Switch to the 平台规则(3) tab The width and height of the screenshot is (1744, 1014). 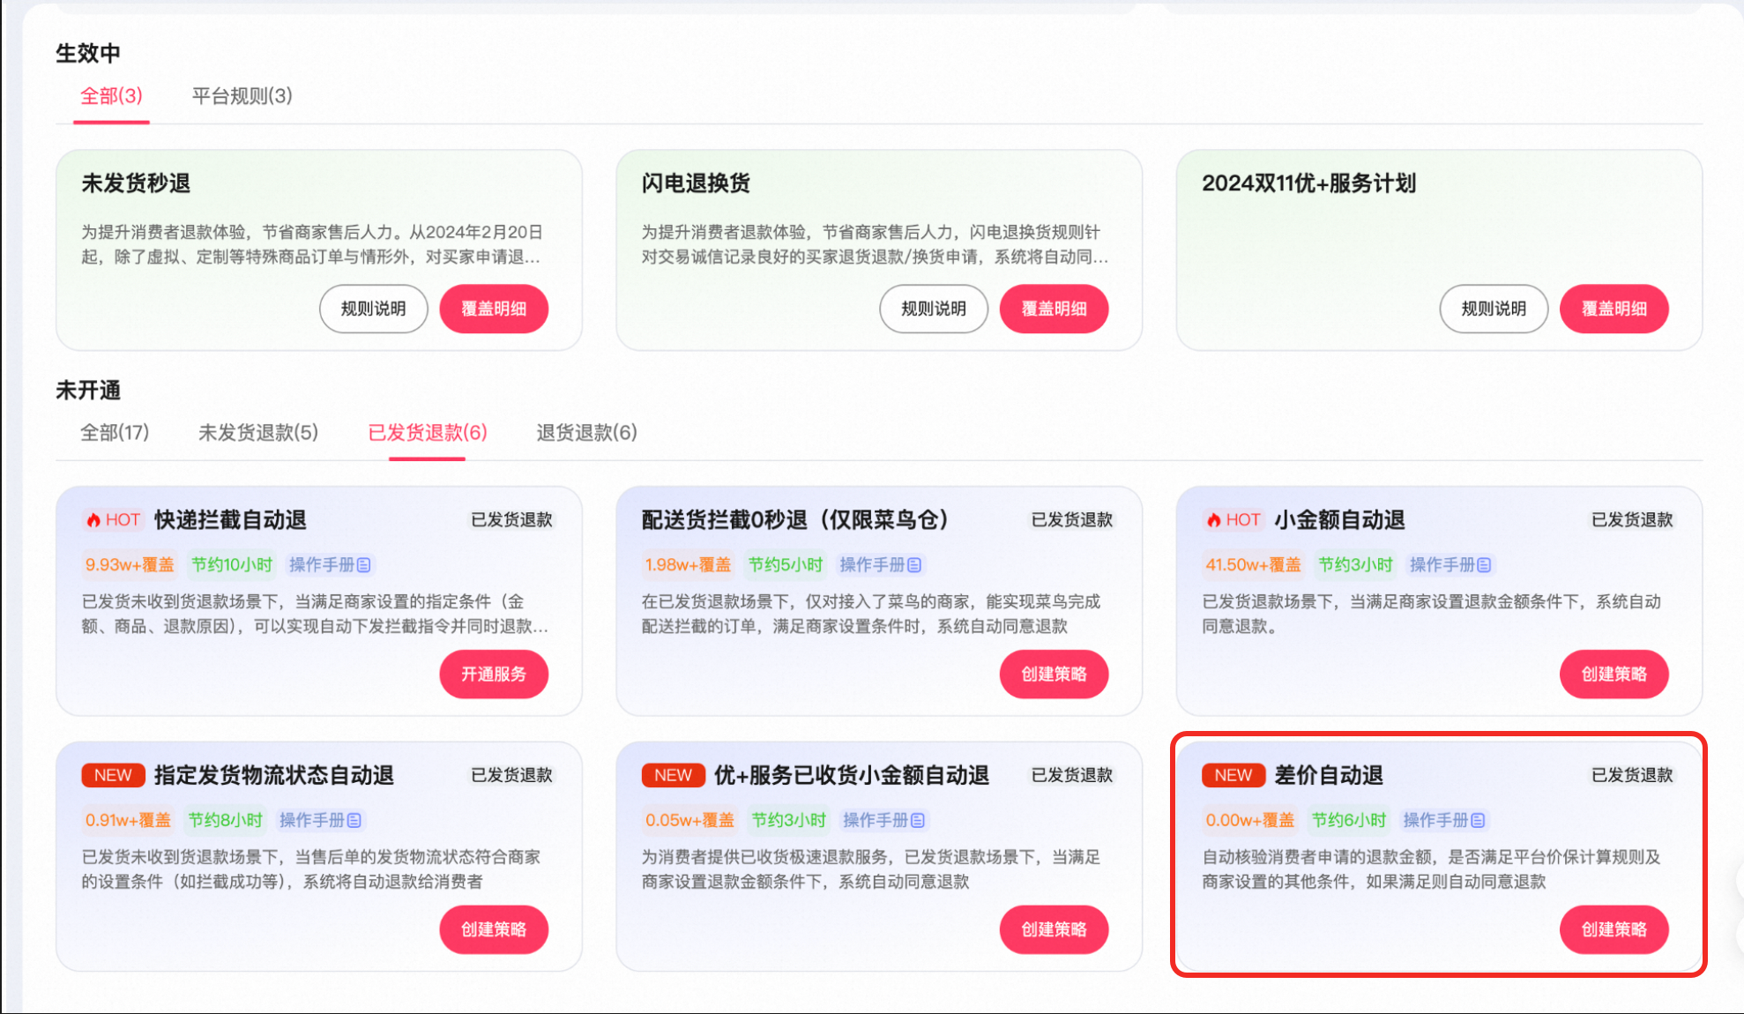(x=241, y=97)
